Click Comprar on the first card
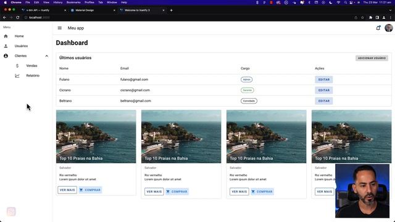This screenshot has width=395, height=222. click(90, 190)
